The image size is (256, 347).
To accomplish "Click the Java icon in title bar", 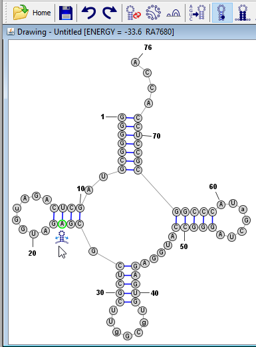I will (x=11, y=32).
